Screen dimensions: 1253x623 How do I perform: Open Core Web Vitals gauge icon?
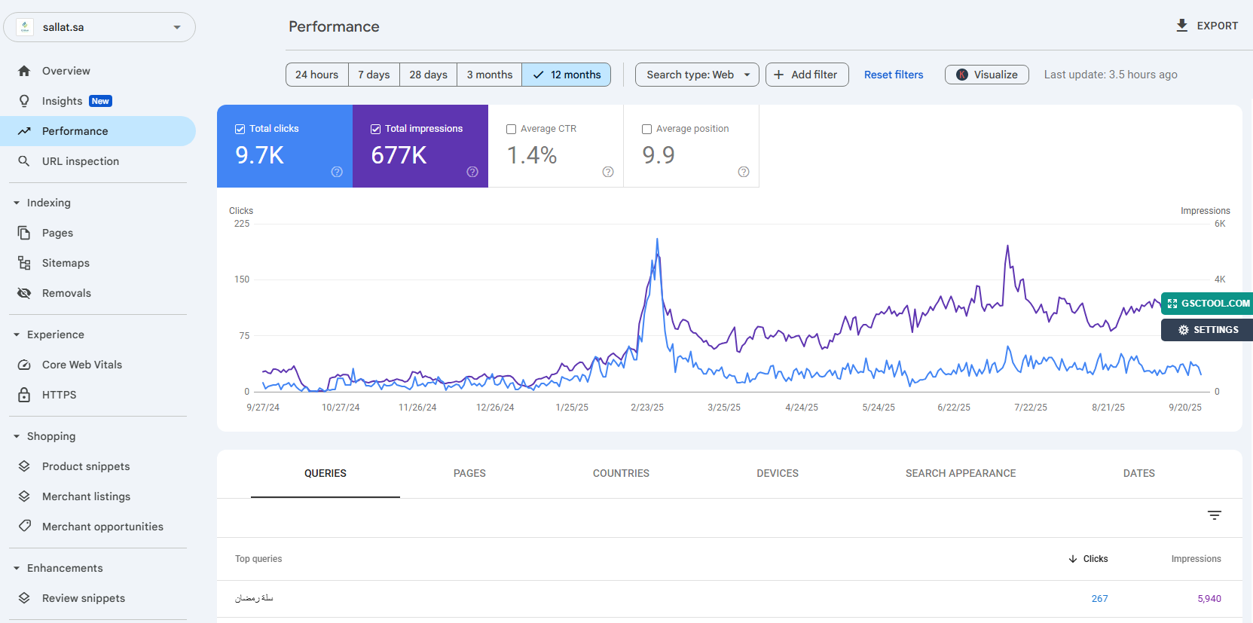coord(24,365)
